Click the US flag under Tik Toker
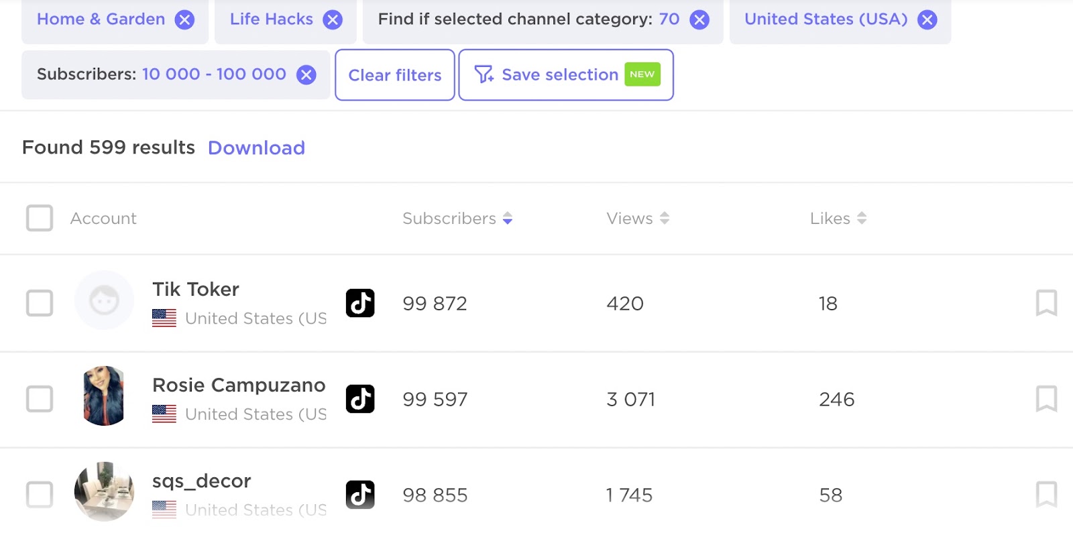Image resolution: width=1073 pixels, height=539 pixels. point(164,318)
